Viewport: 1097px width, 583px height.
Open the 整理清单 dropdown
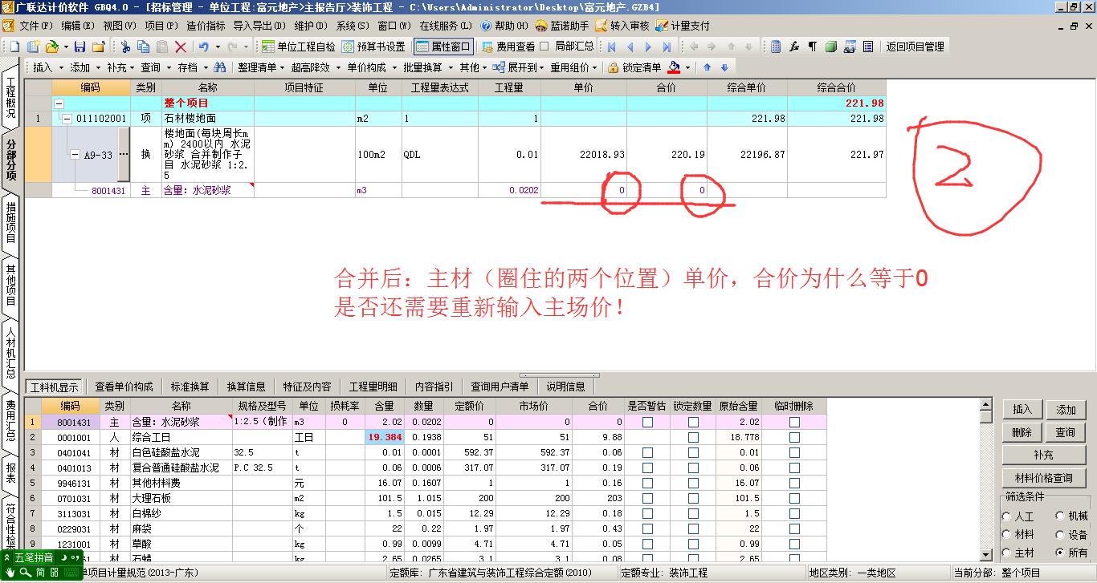click(x=261, y=67)
